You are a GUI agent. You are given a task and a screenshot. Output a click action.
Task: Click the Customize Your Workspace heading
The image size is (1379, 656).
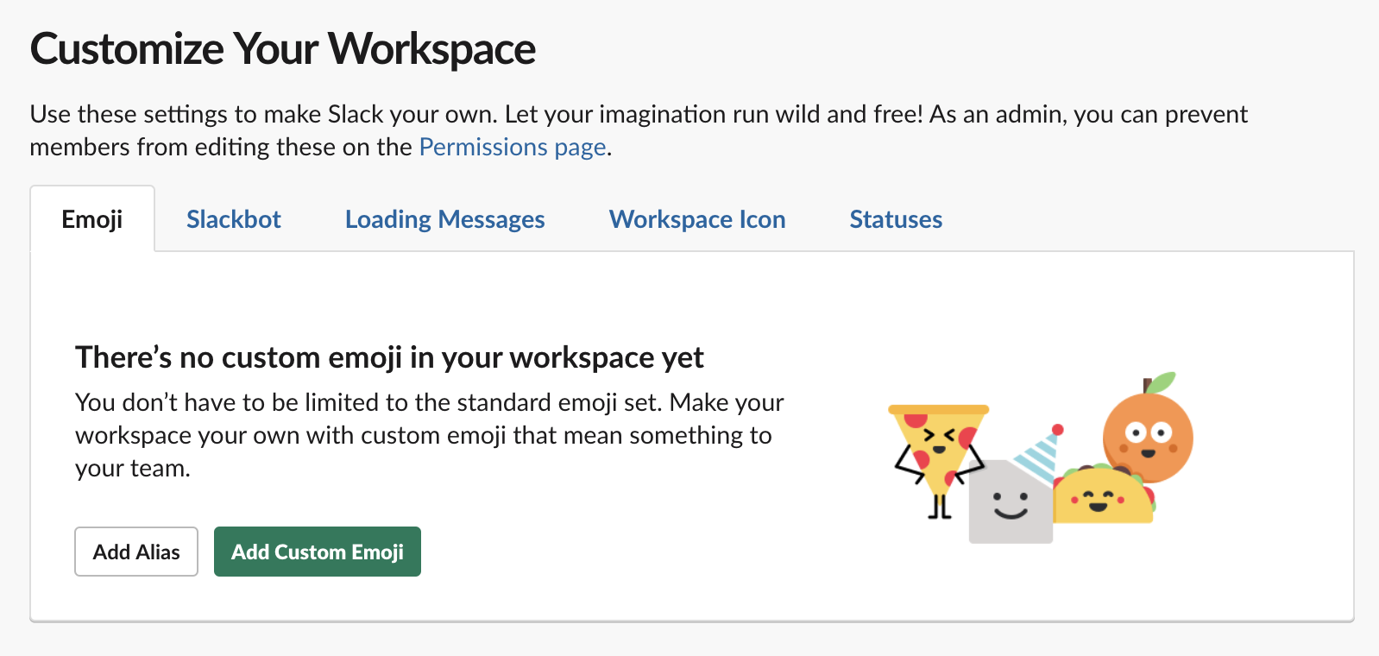[x=283, y=48]
